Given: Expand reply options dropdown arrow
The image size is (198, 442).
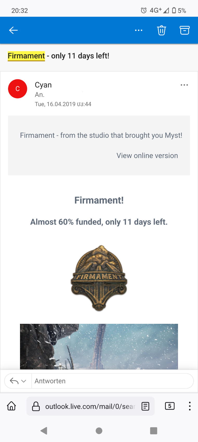Looking at the screenshot, I should (x=24, y=381).
